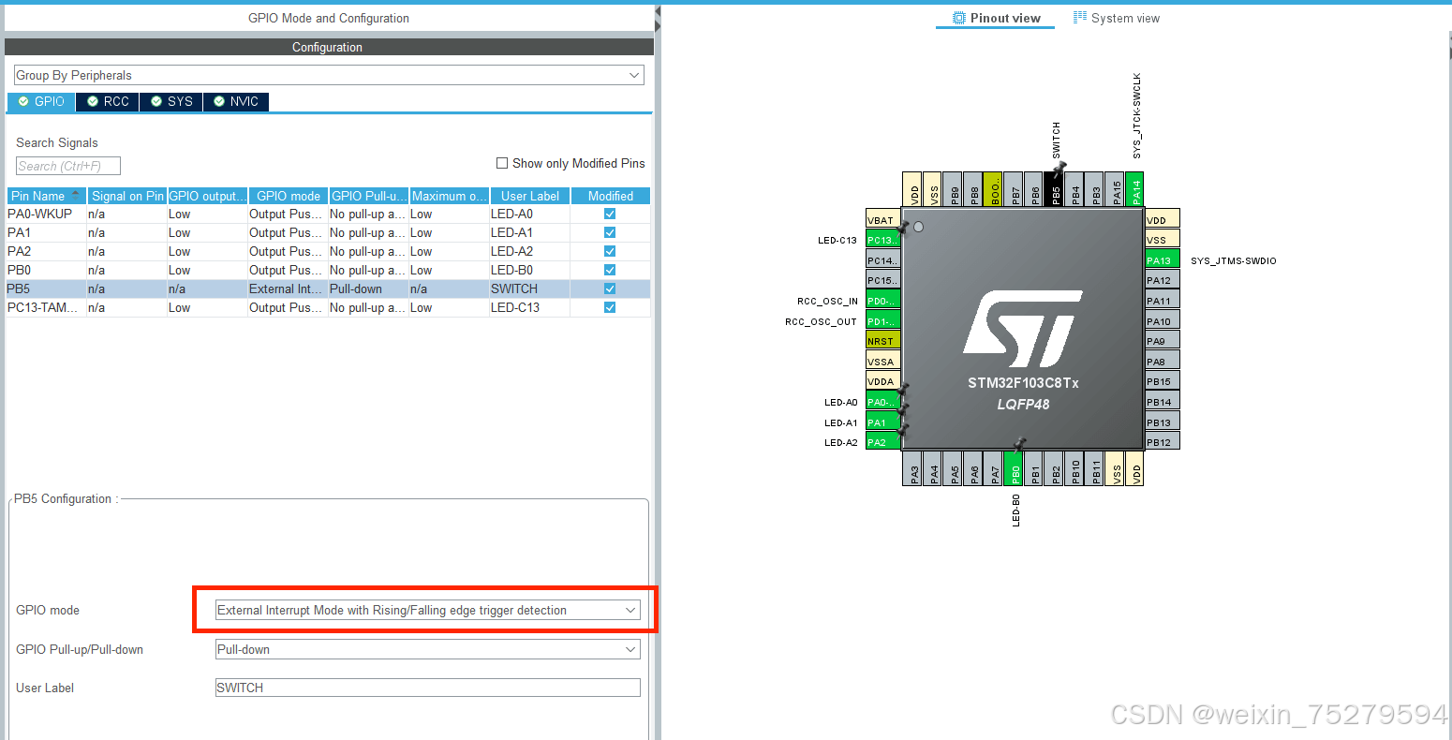This screenshot has height=740, width=1452.
Task: Click PB11 pin on chip
Action: coord(1095,468)
